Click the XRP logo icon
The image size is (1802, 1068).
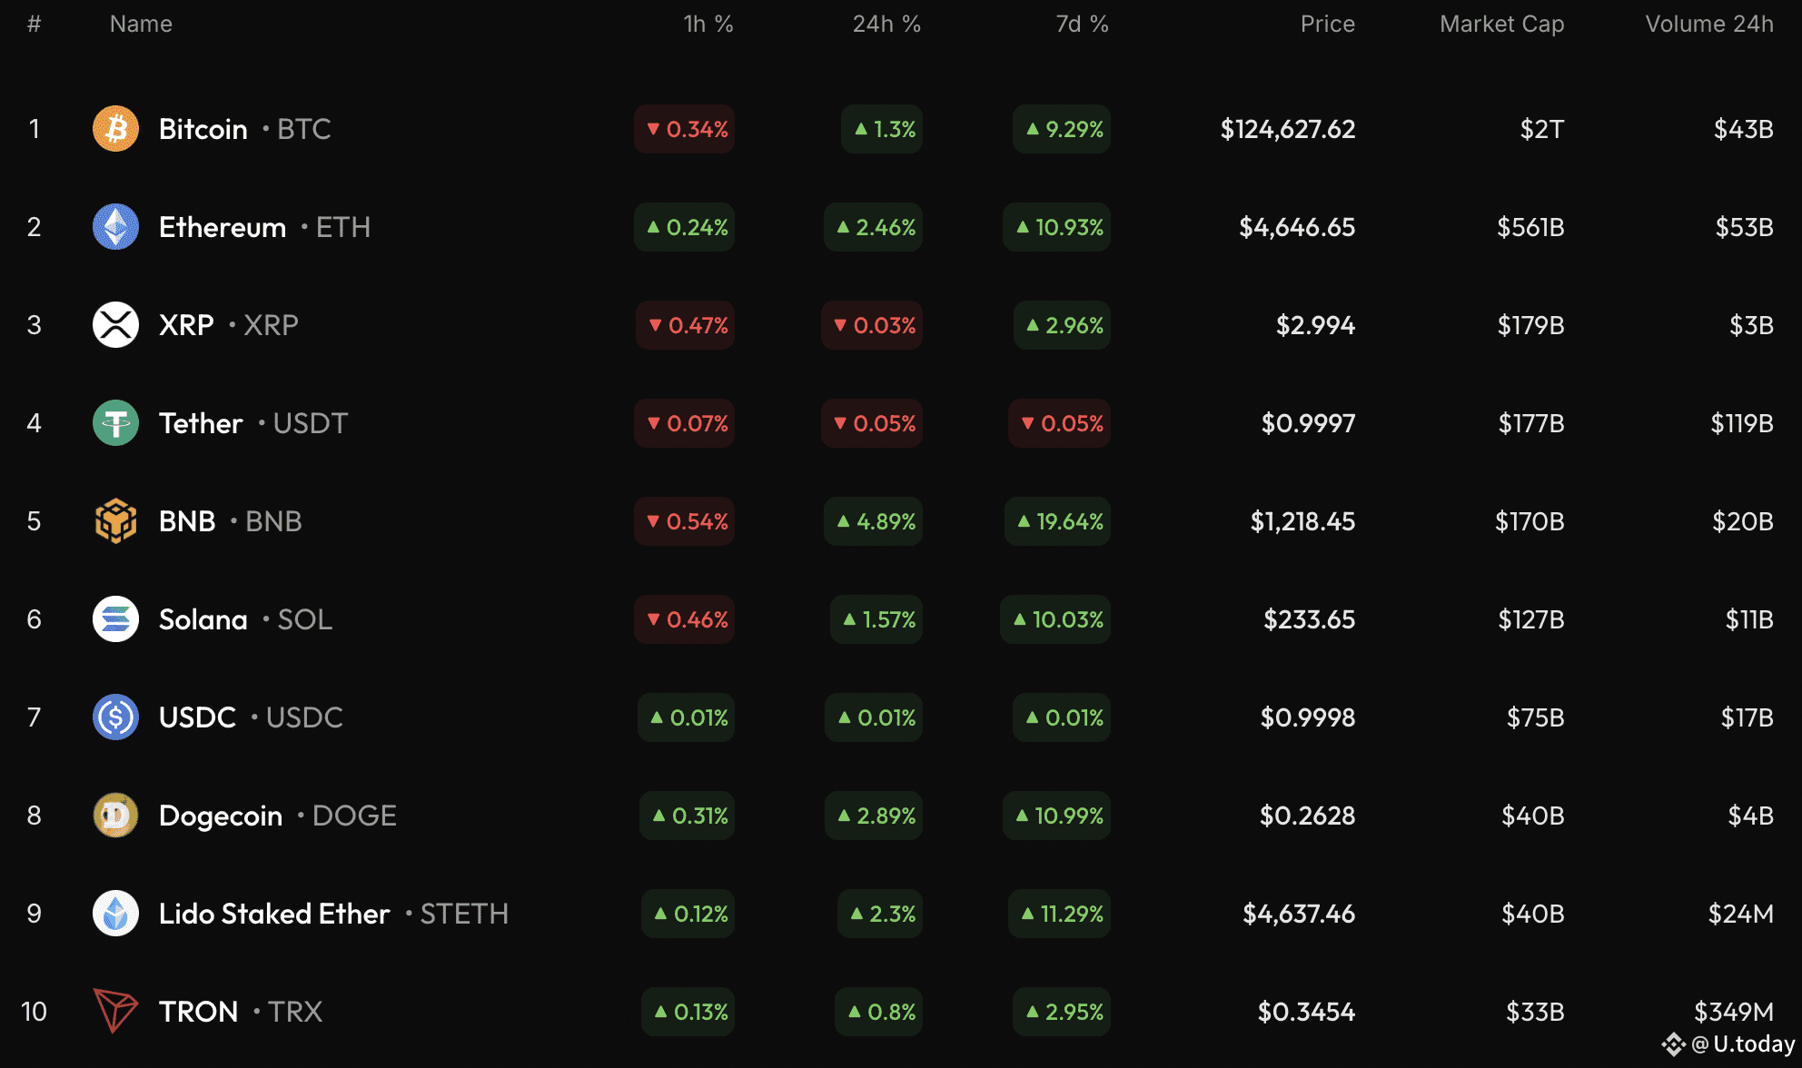115,325
